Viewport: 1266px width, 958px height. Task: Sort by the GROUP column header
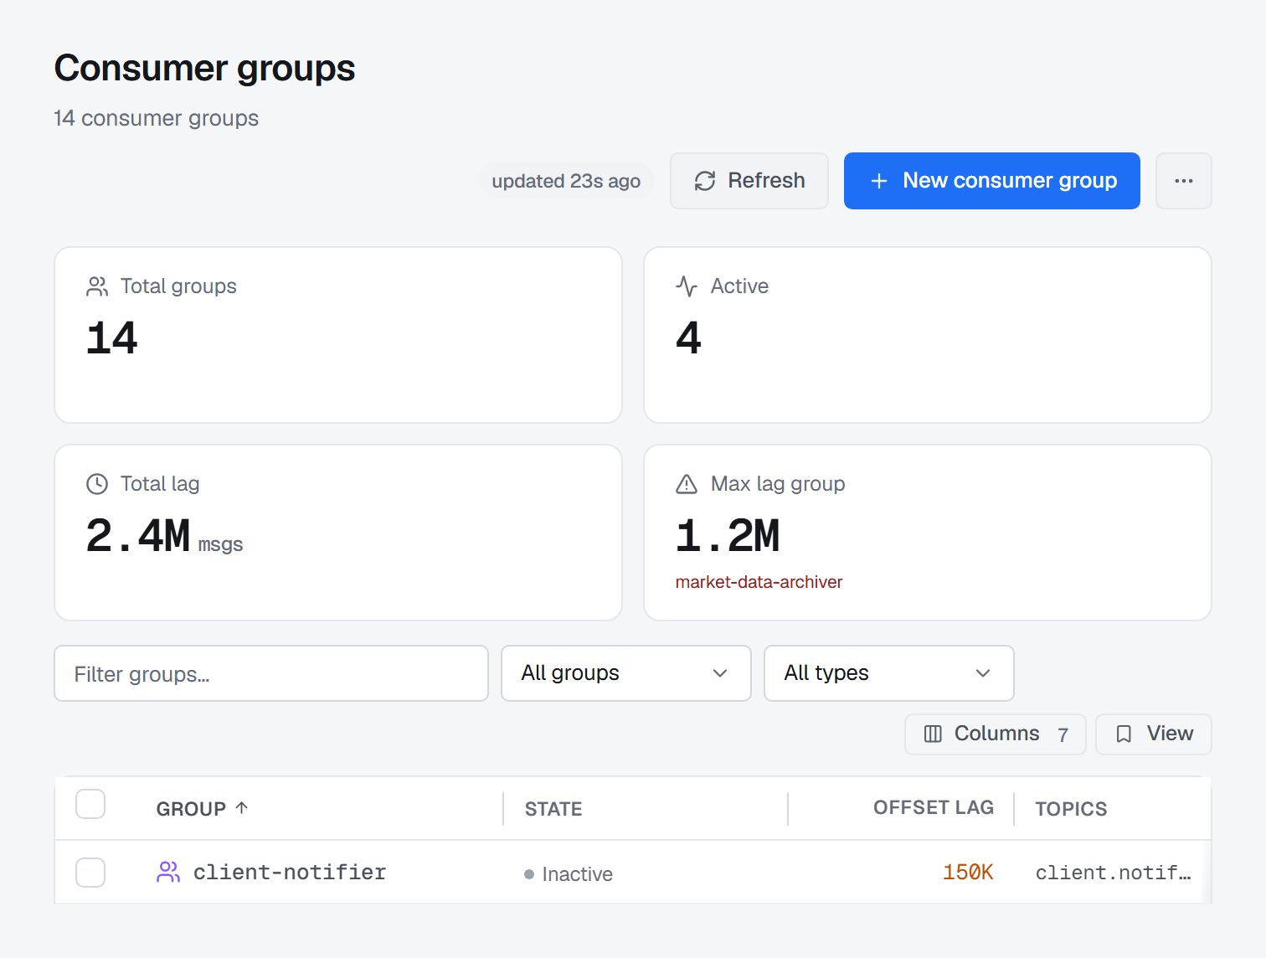(202, 809)
